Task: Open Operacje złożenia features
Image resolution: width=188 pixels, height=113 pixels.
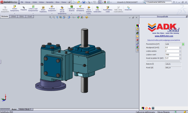Action: (72, 9)
